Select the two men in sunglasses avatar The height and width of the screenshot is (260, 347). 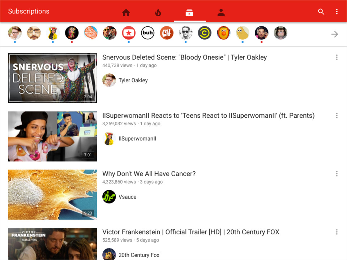pos(110,33)
